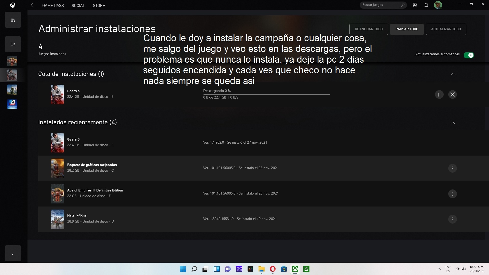The height and width of the screenshot is (275, 489).
Task: Open recently installed Gears 5 cover
Action: pyautogui.click(x=57, y=143)
